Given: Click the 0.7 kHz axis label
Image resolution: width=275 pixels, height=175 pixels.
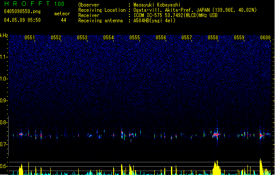Looking at the screenshot, I should click(x=3, y=144).
